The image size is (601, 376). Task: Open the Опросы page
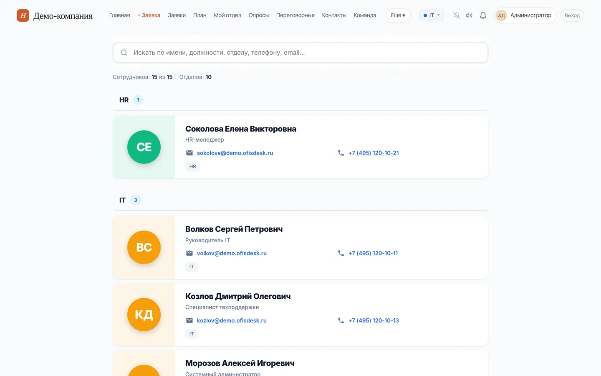(x=259, y=15)
